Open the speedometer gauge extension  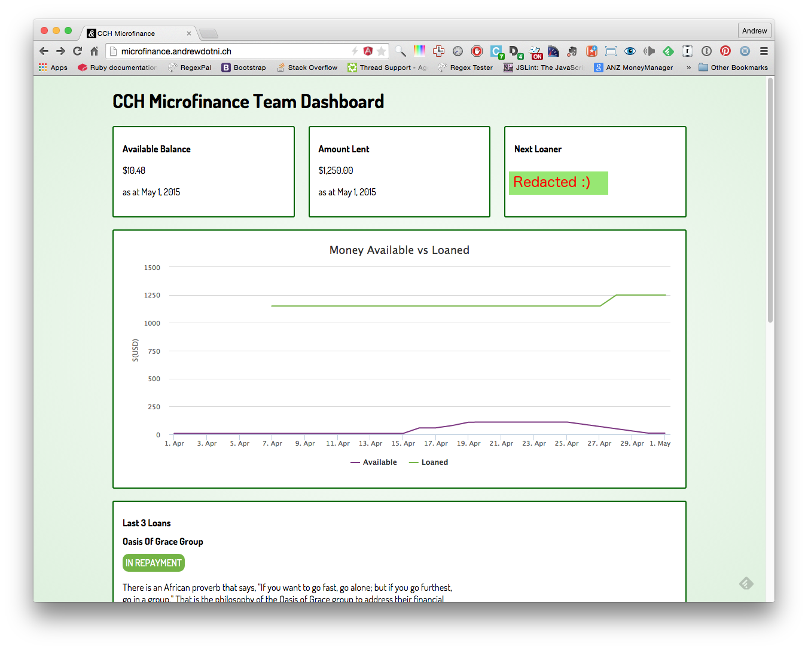tap(553, 51)
